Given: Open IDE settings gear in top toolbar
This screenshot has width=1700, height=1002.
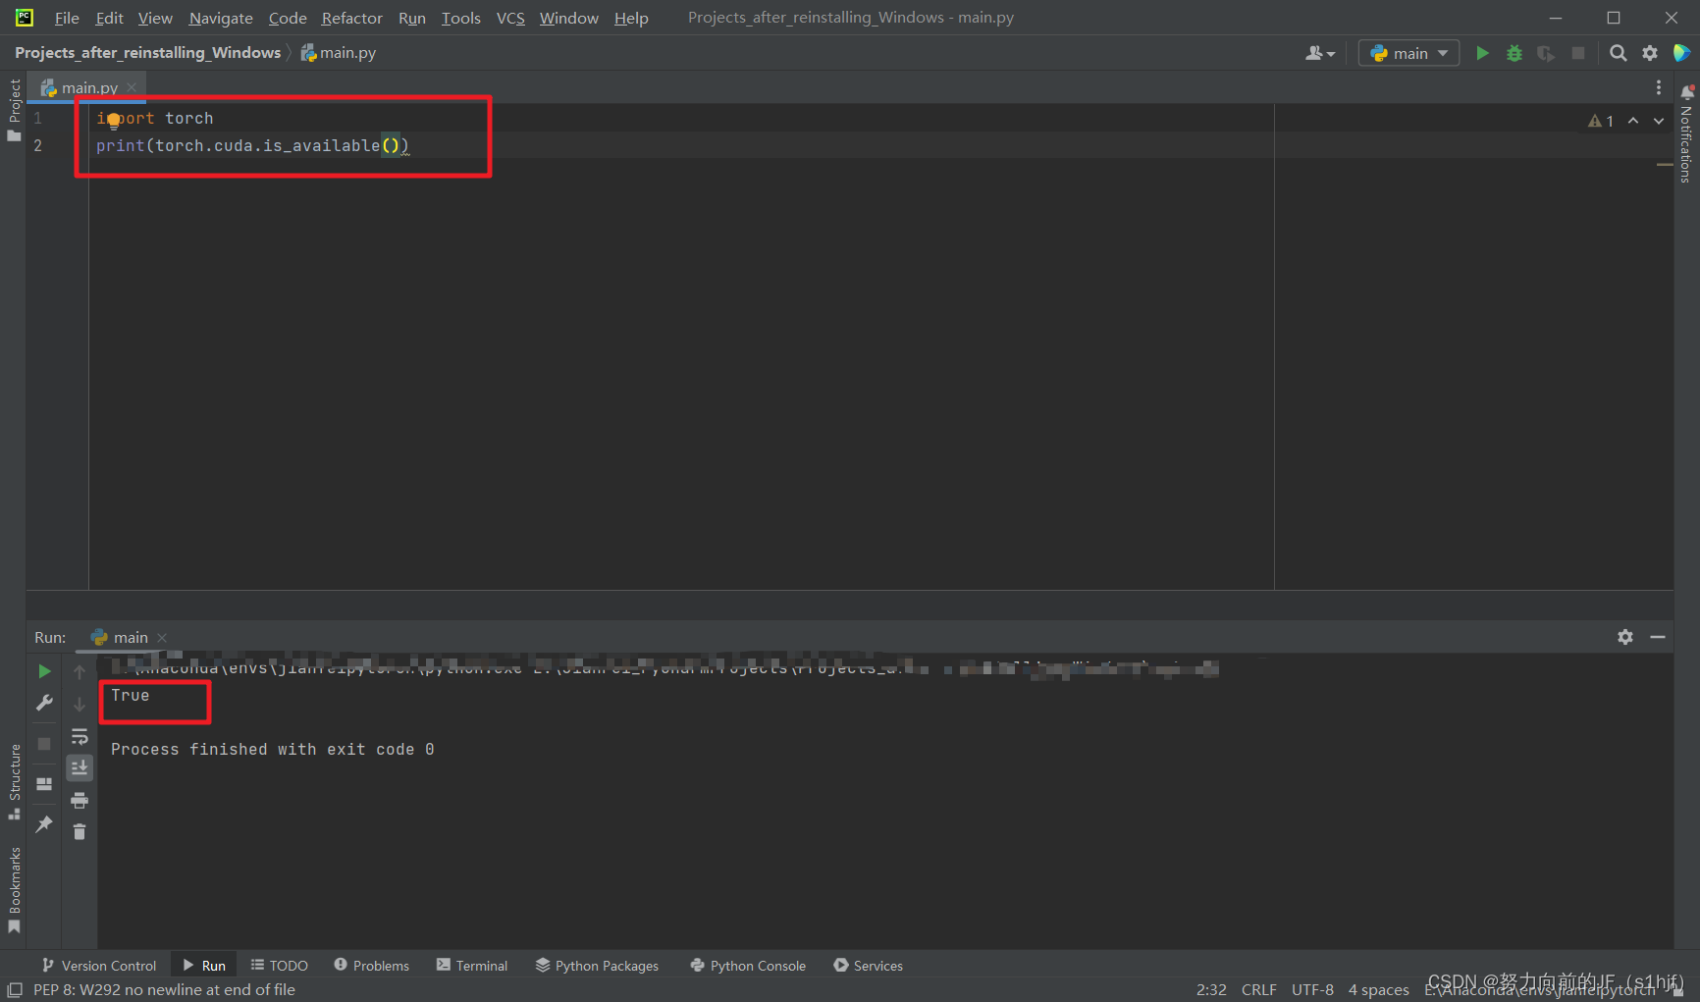Looking at the screenshot, I should (1650, 53).
